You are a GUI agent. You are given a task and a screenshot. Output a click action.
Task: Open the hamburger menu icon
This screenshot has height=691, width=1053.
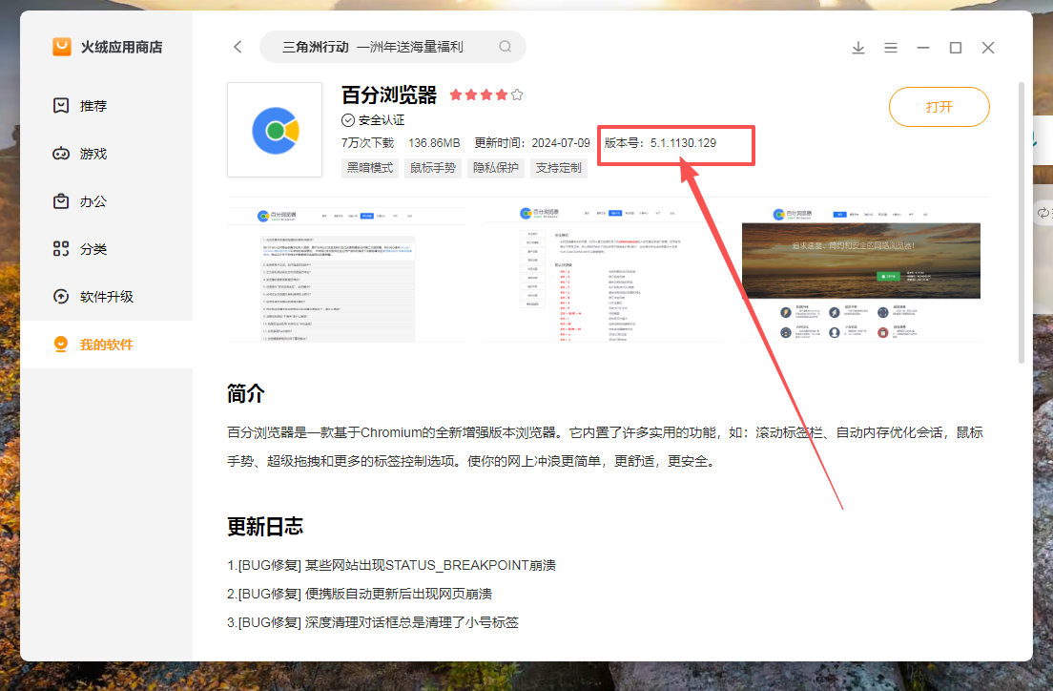pyautogui.click(x=891, y=48)
